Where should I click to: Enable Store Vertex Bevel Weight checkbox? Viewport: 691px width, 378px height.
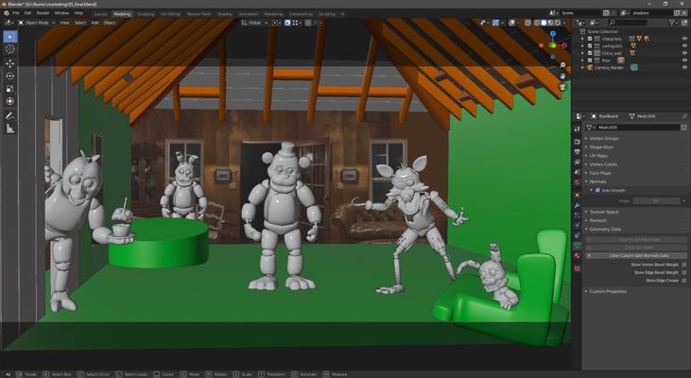tap(684, 265)
